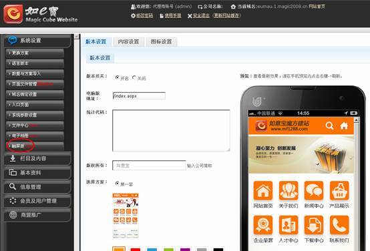This screenshot has width=370, height=251.
Task: Tap the home icon in phone header
Action: tap(344, 125)
